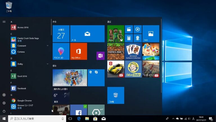
Task: Open the Calculator small tile
Action: click(129, 38)
